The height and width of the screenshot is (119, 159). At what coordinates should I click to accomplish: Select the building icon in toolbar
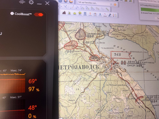coord(85,14)
